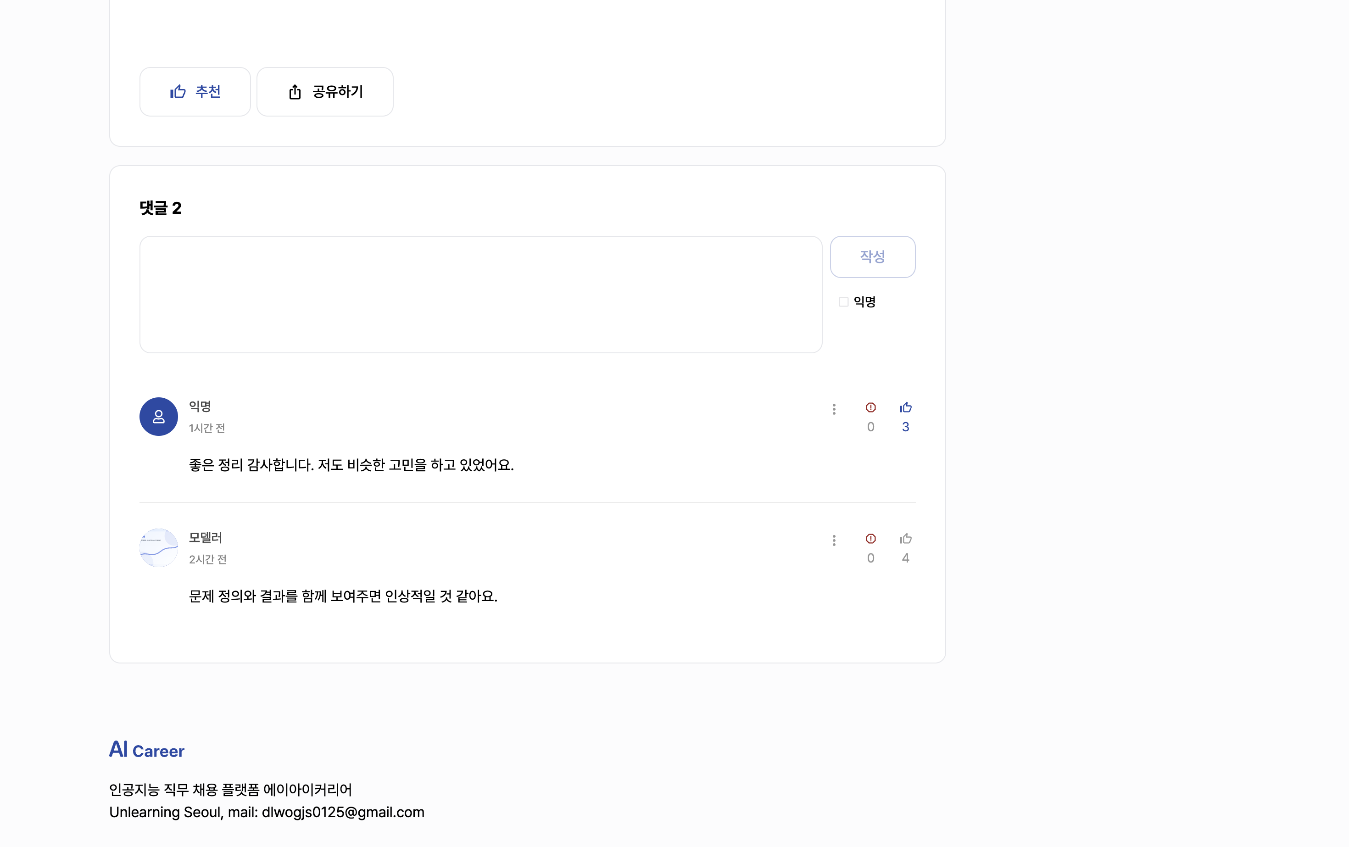The image size is (1349, 847).
Task: Click like count 3 on 익명 comment
Action: pos(905,427)
